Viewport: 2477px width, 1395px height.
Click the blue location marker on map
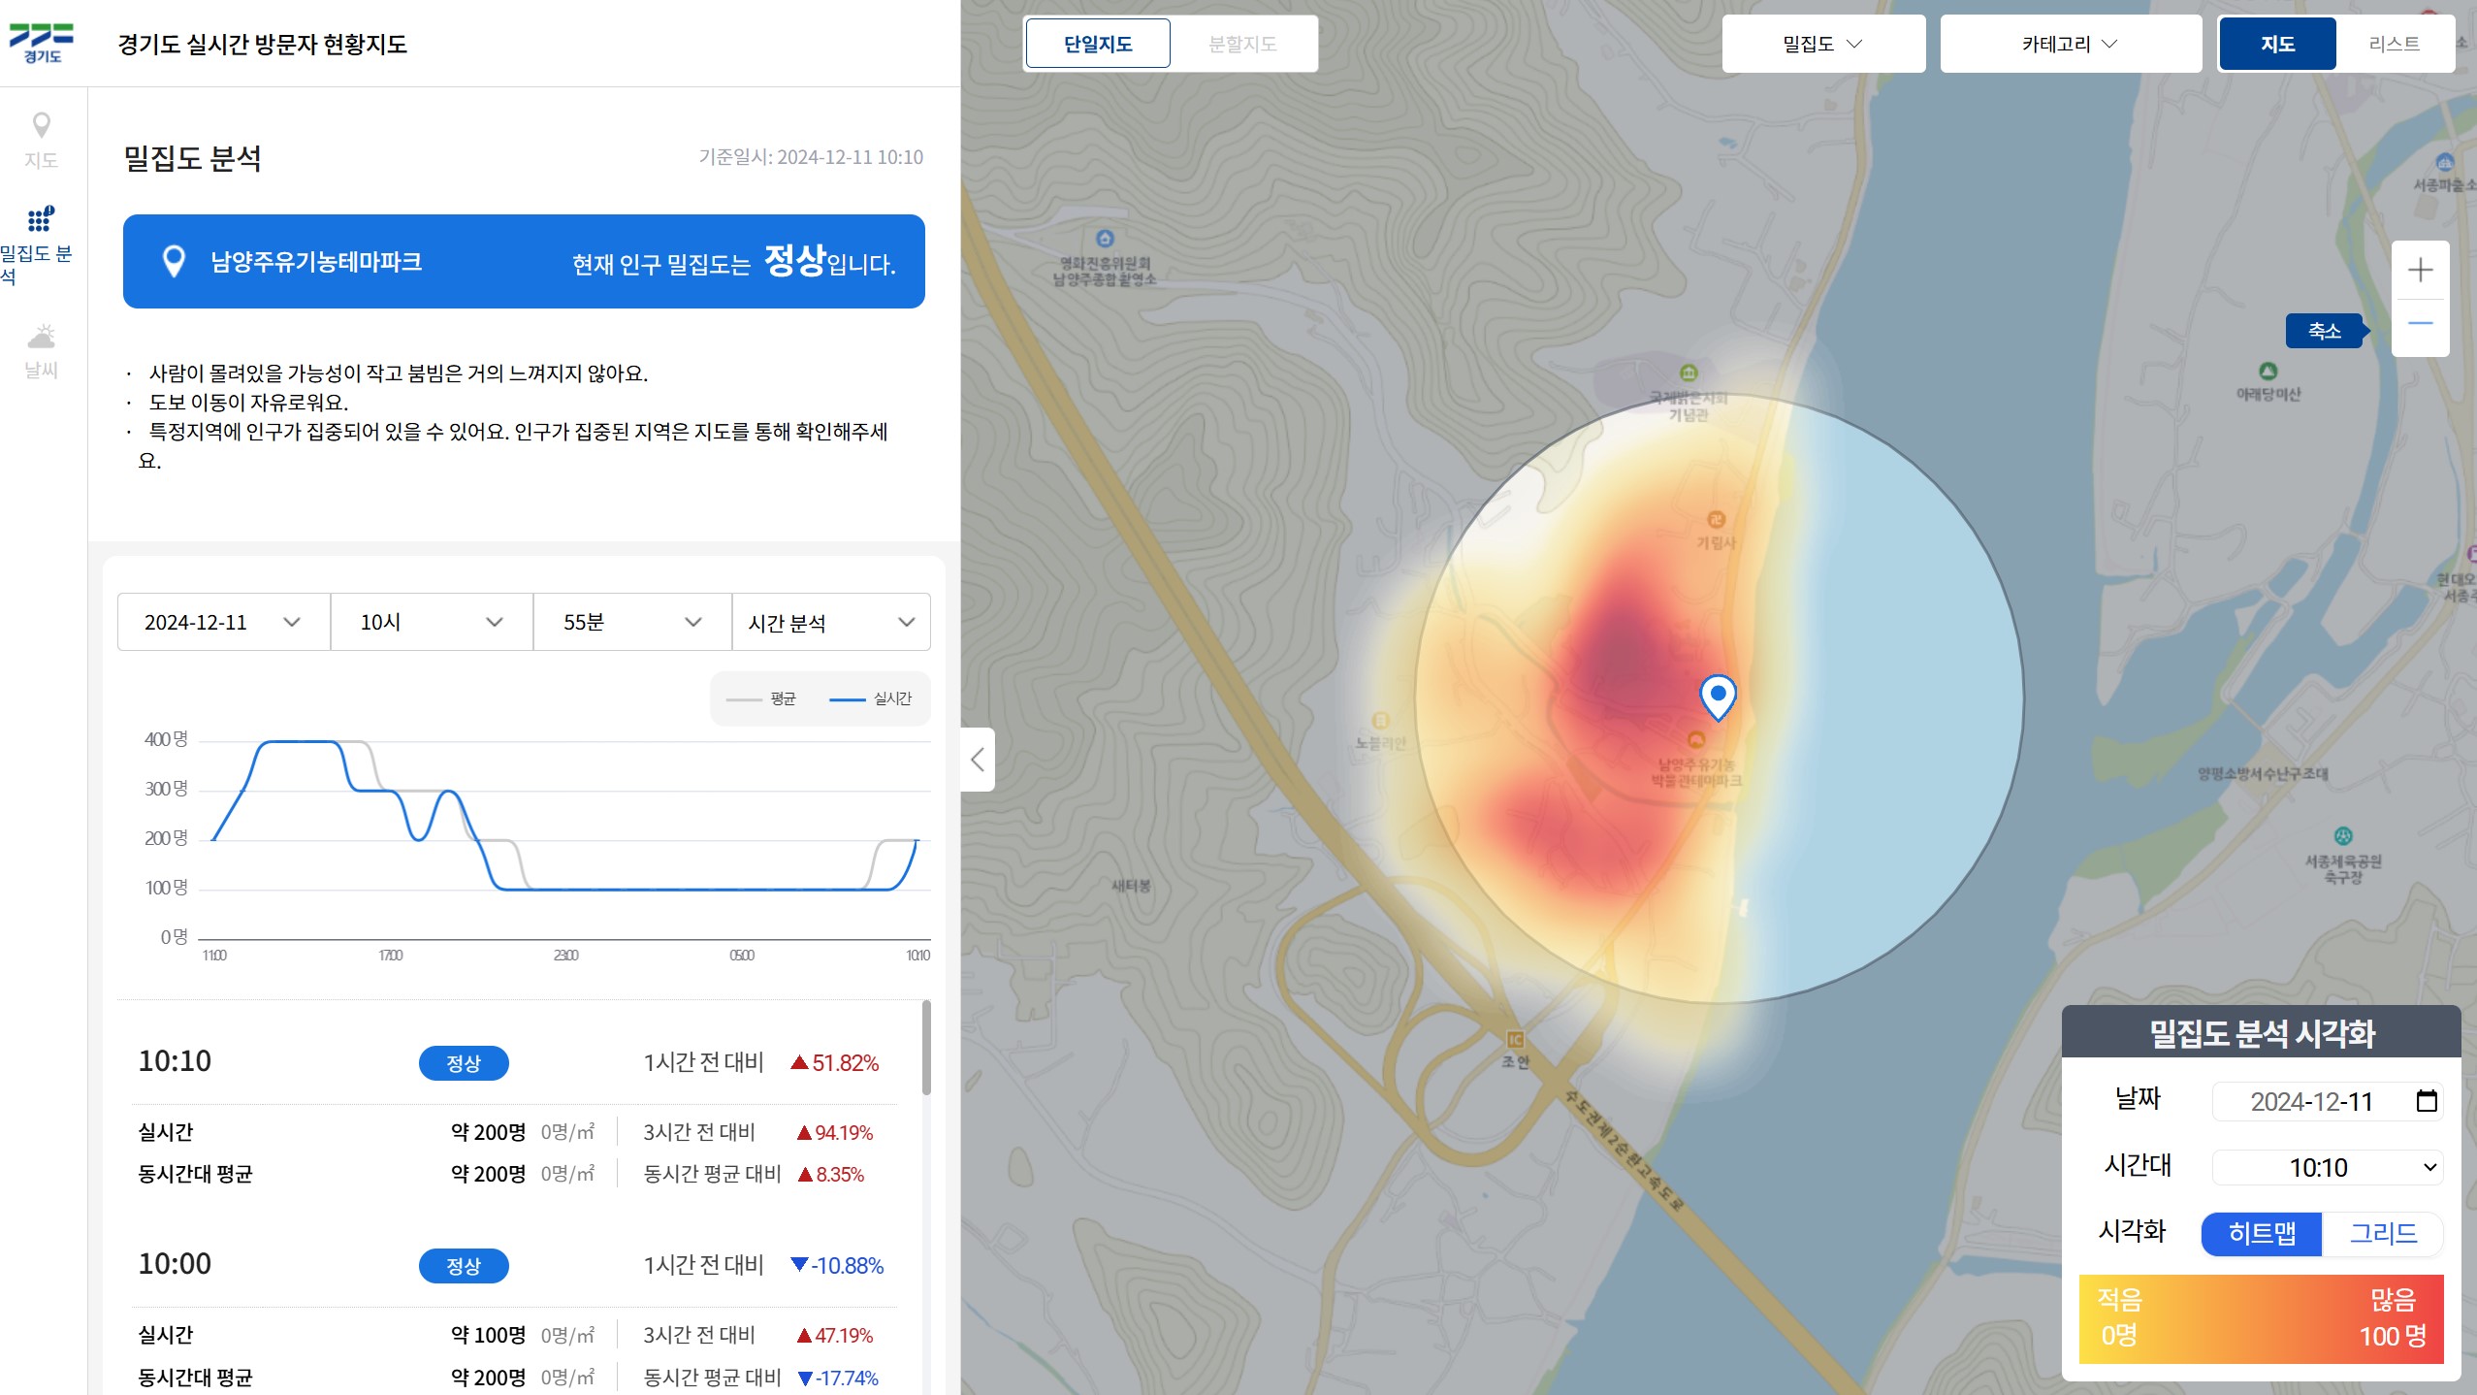tap(1718, 697)
